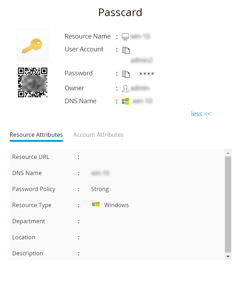This screenshot has width=240, height=285.
Task: Click the Resource URL label
Action: [x=31, y=157]
